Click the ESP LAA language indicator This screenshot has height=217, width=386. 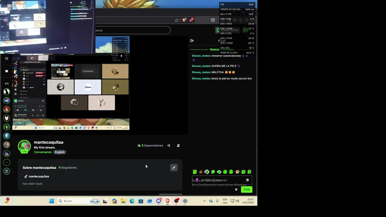click(x=225, y=201)
